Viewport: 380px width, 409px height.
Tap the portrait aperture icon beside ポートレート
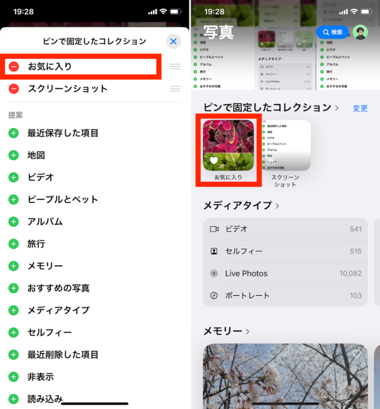click(x=214, y=296)
